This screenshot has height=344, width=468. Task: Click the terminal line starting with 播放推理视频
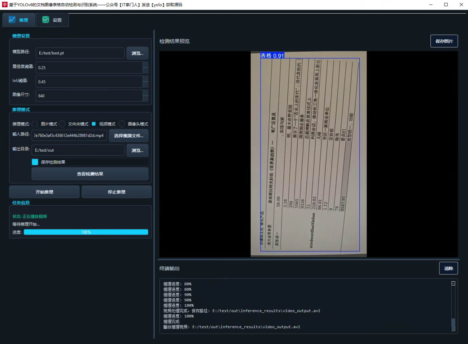(x=232, y=327)
